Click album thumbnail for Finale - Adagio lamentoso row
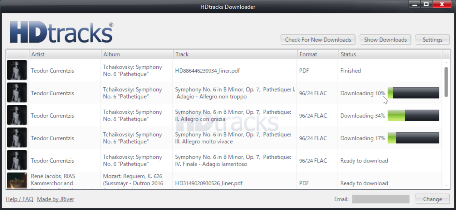456x210 pixels. click(x=17, y=160)
